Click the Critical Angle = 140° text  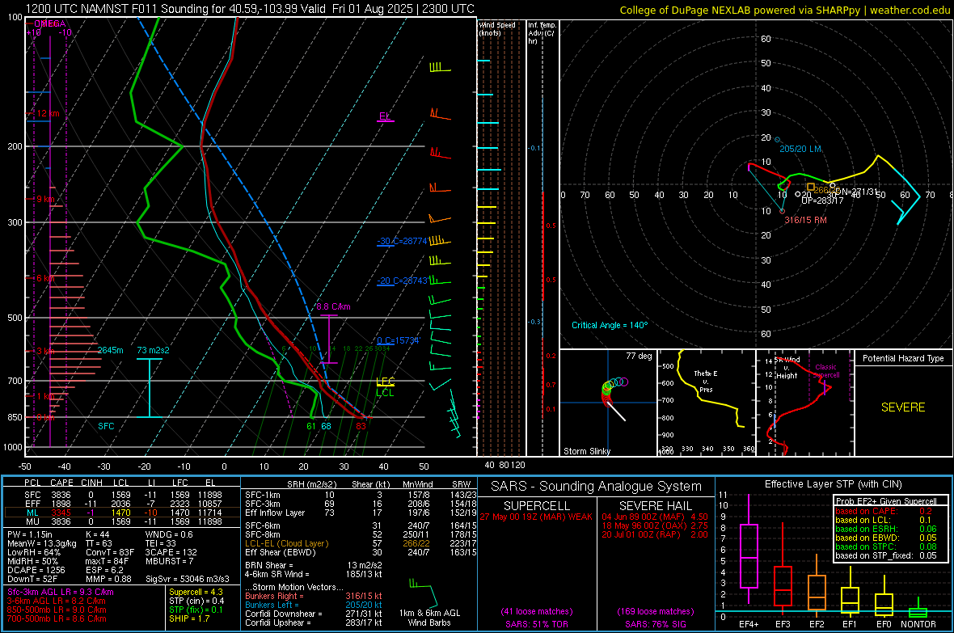coord(610,325)
